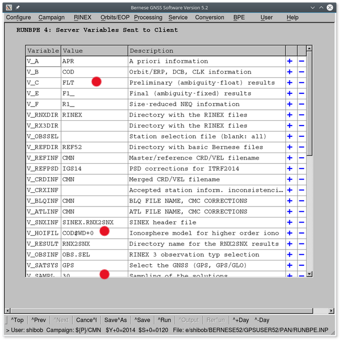Click the minus icon in V_RESULT row

coord(301,244)
